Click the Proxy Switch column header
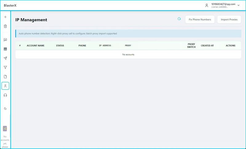This screenshot has height=149, width=246. coord(191,46)
